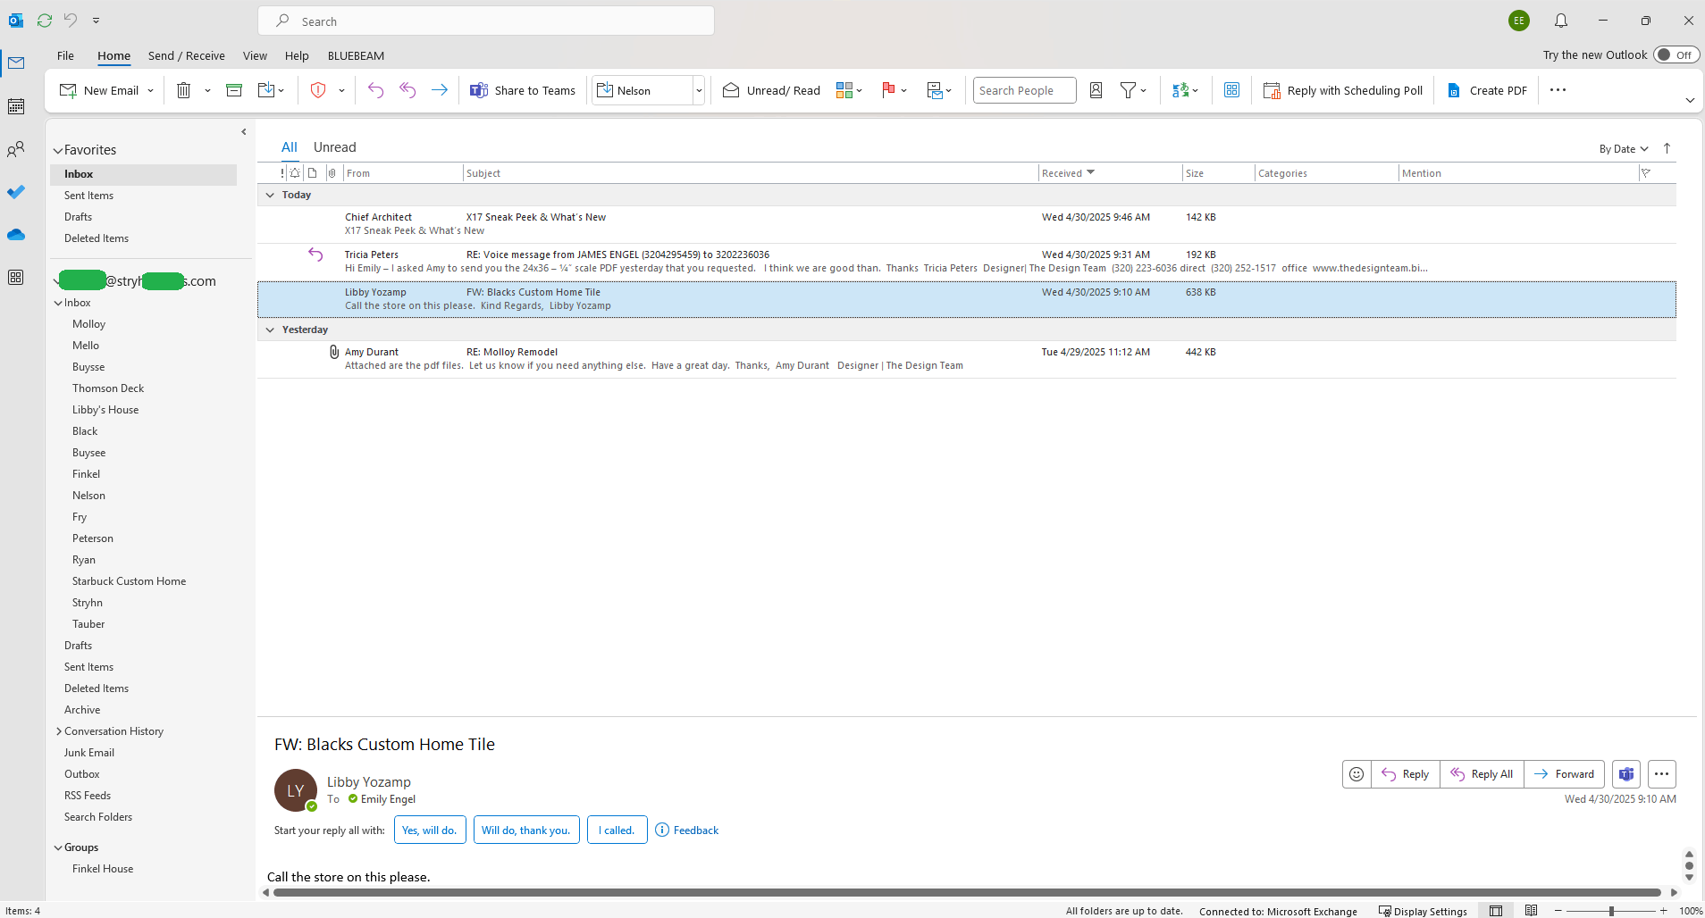Collapse the Favorites section
The width and height of the screenshot is (1705, 918).
tap(58, 150)
